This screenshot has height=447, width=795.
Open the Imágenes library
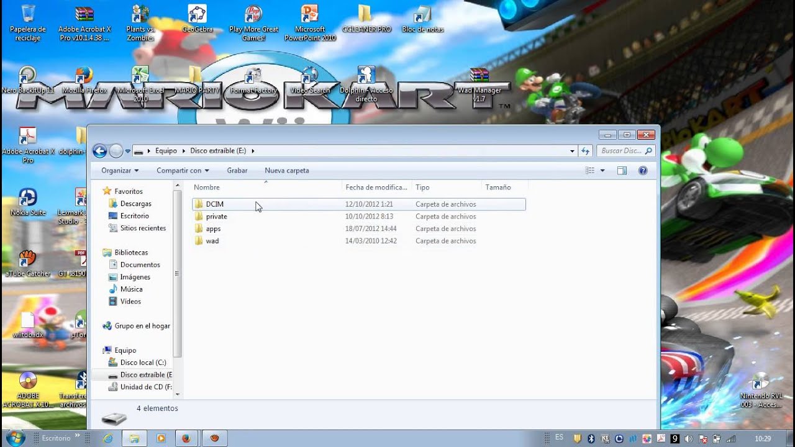point(135,277)
